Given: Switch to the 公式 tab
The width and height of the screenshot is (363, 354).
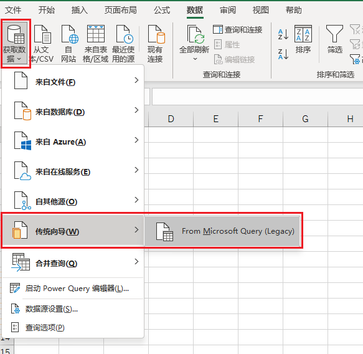Looking at the screenshot, I should (162, 10).
